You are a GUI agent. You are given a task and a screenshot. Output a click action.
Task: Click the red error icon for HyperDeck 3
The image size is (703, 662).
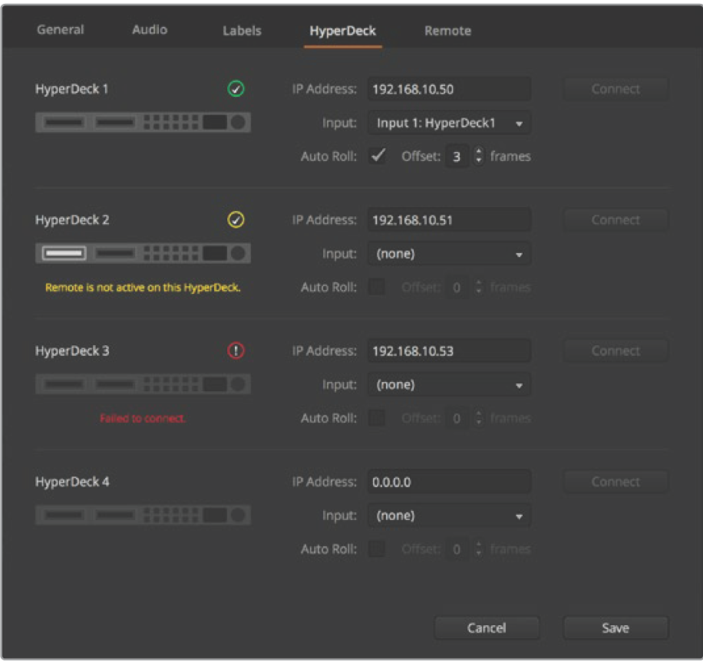tap(236, 351)
